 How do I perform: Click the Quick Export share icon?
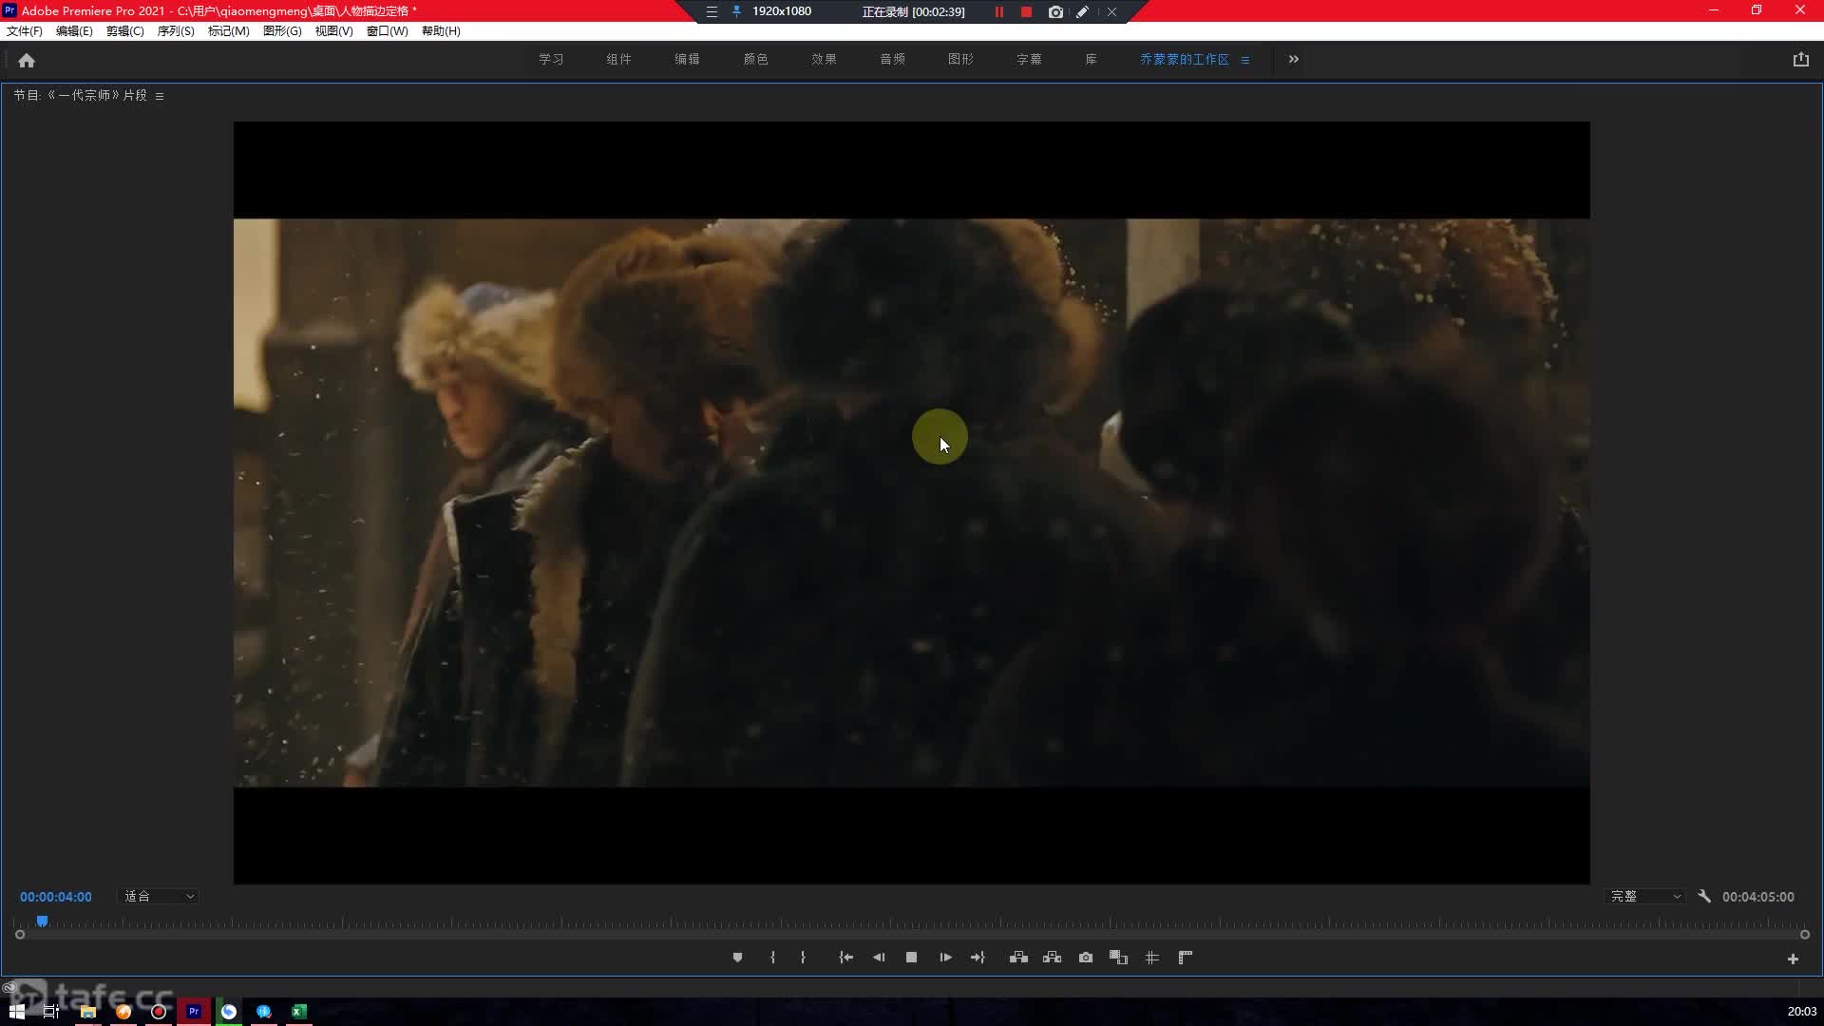(x=1800, y=59)
